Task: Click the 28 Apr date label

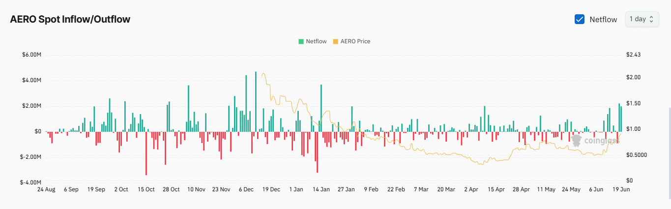Action: [521, 189]
